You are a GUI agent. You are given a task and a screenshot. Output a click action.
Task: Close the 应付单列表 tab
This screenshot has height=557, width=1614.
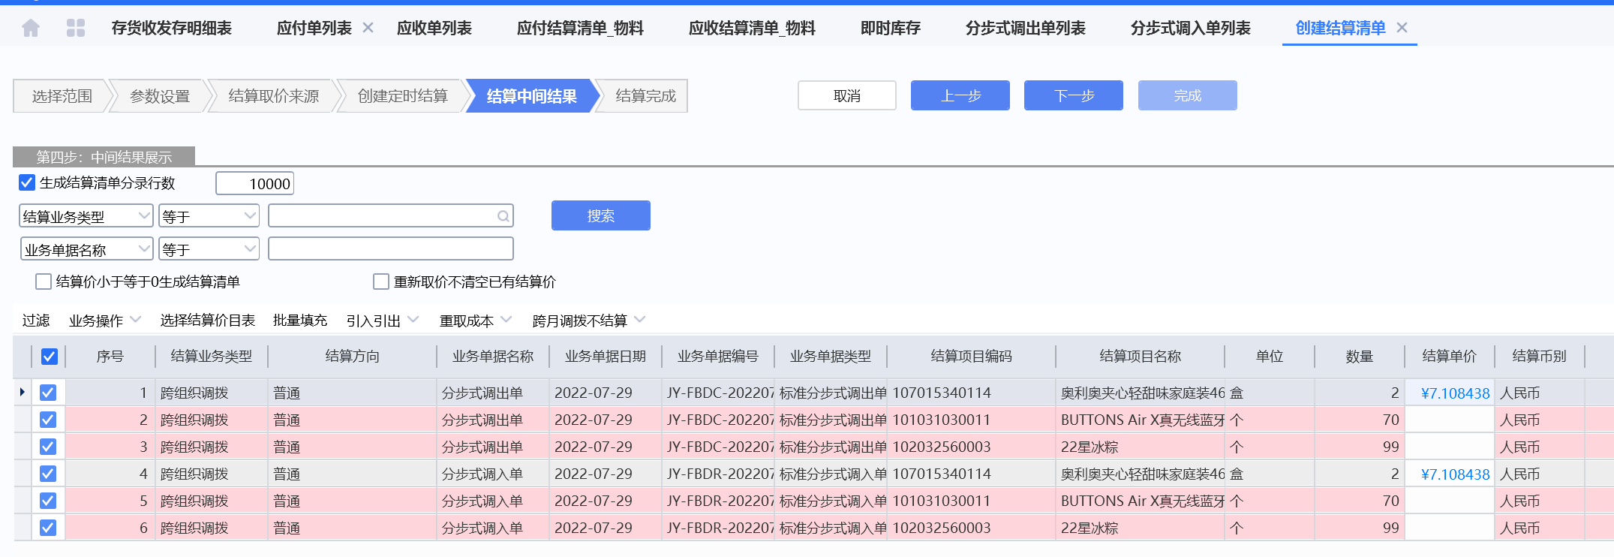click(368, 28)
